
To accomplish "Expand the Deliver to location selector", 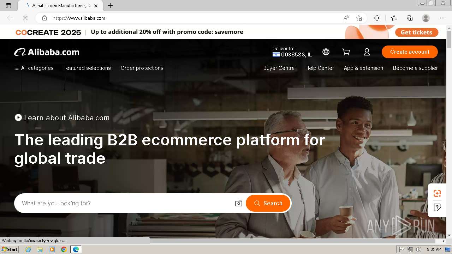I will pos(292,52).
